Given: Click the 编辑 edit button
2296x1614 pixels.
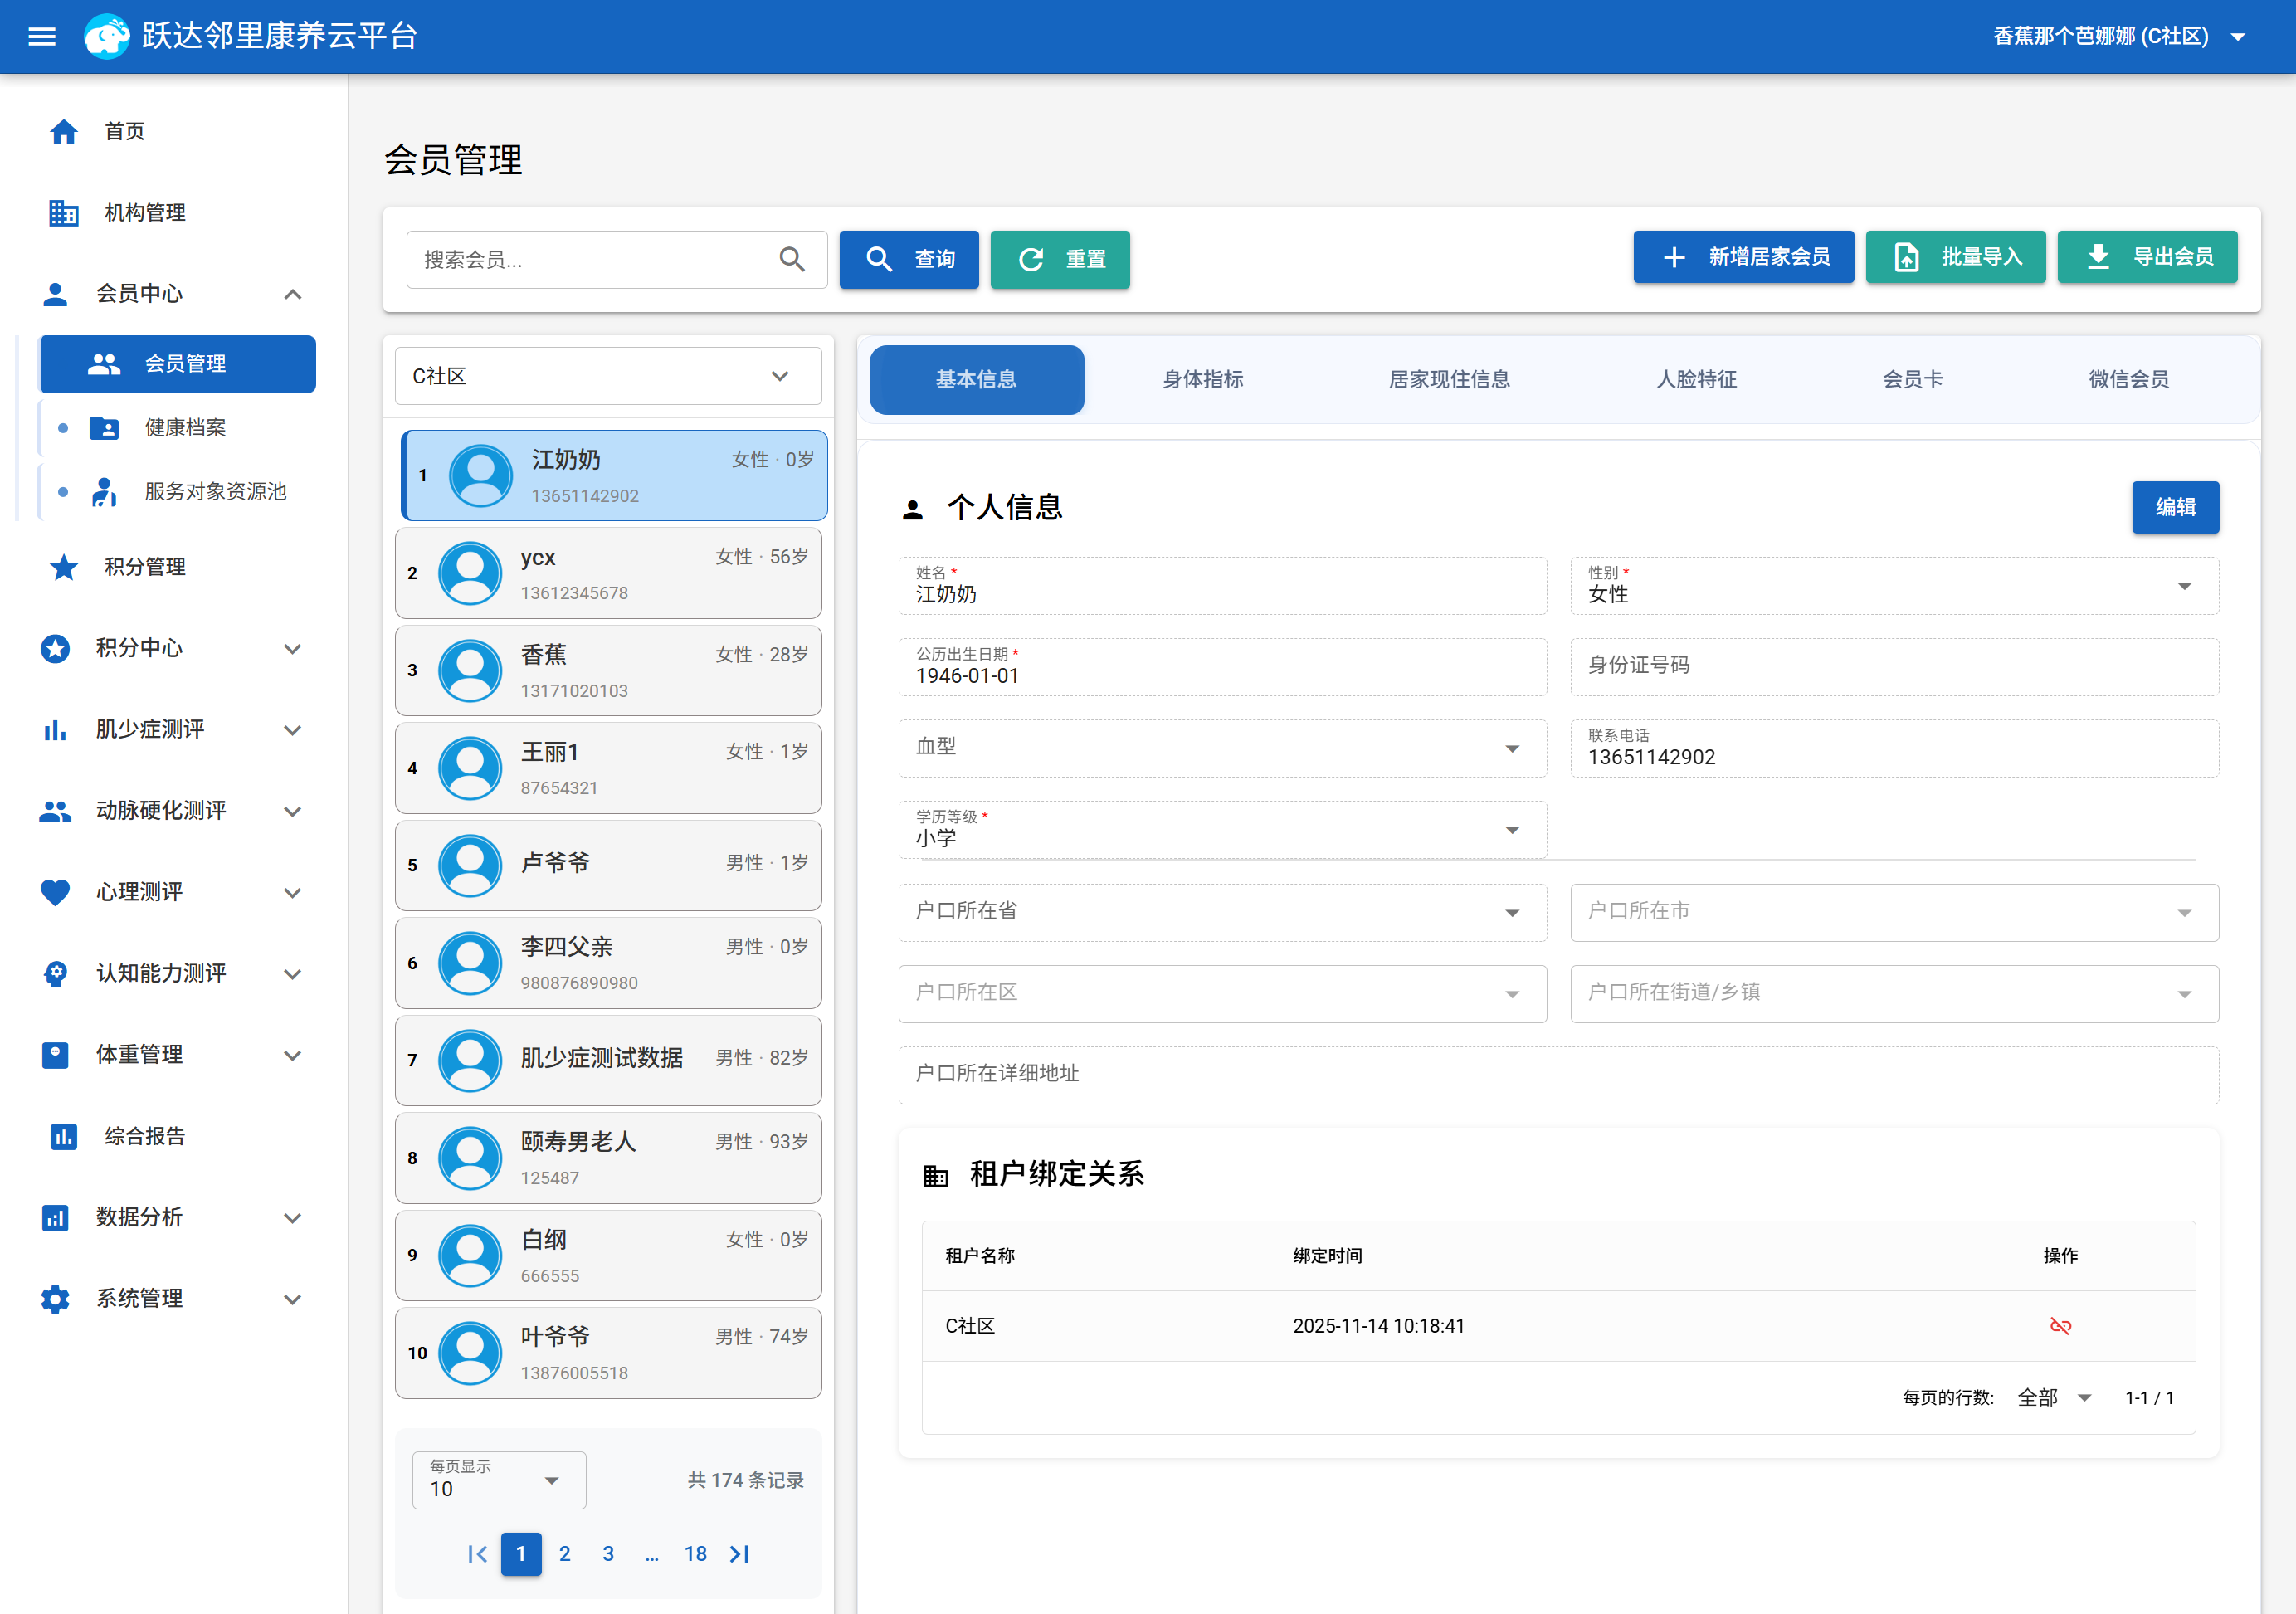Looking at the screenshot, I should [x=2175, y=508].
